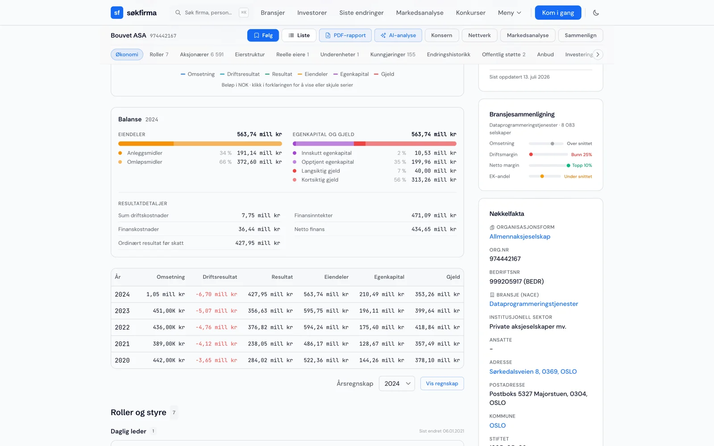Open the Meny dropdown
Viewport: 714px width, 446px height.
pyautogui.click(x=510, y=12)
